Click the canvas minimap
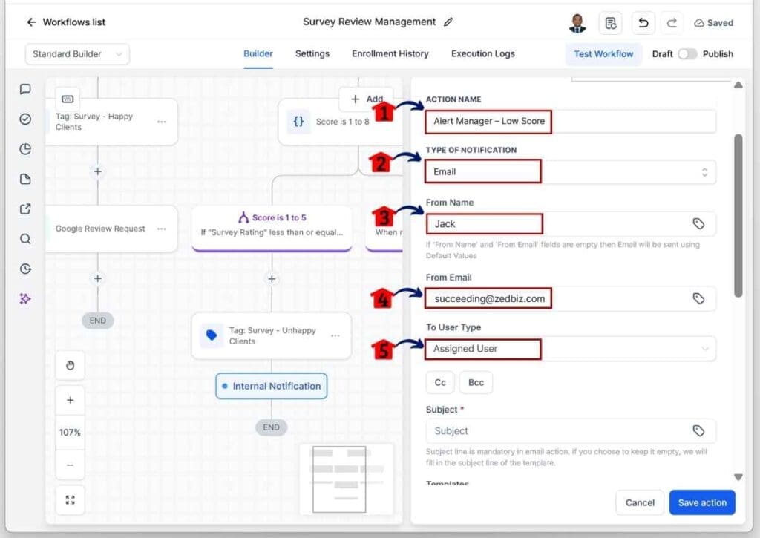This screenshot has width=760, height=538. point(346,479)
